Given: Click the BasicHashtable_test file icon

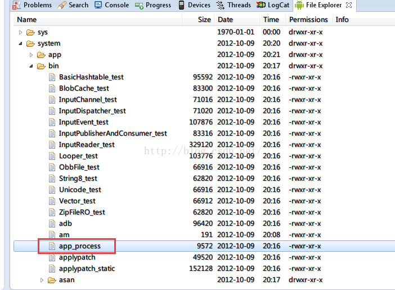Looking at the screenshot, I should click(x=52, y=77).
